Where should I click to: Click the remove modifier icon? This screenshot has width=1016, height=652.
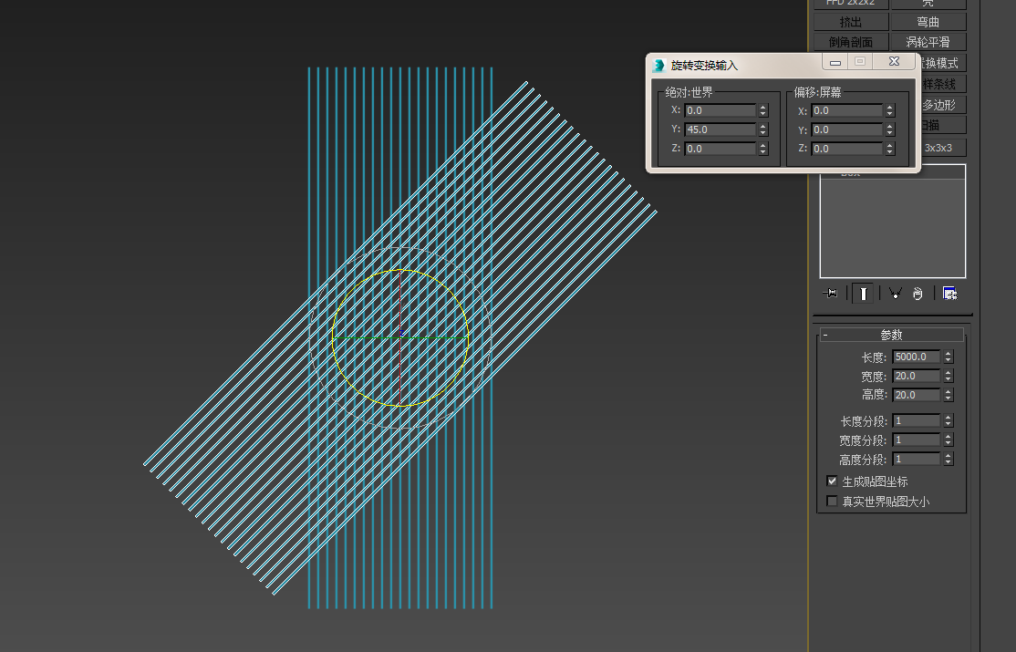(x=918, y=294)
